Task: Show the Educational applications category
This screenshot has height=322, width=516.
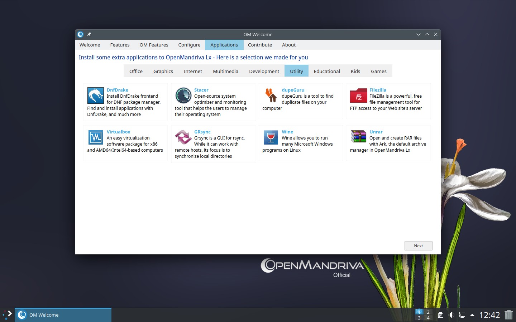Action: [x=327, y=71]
